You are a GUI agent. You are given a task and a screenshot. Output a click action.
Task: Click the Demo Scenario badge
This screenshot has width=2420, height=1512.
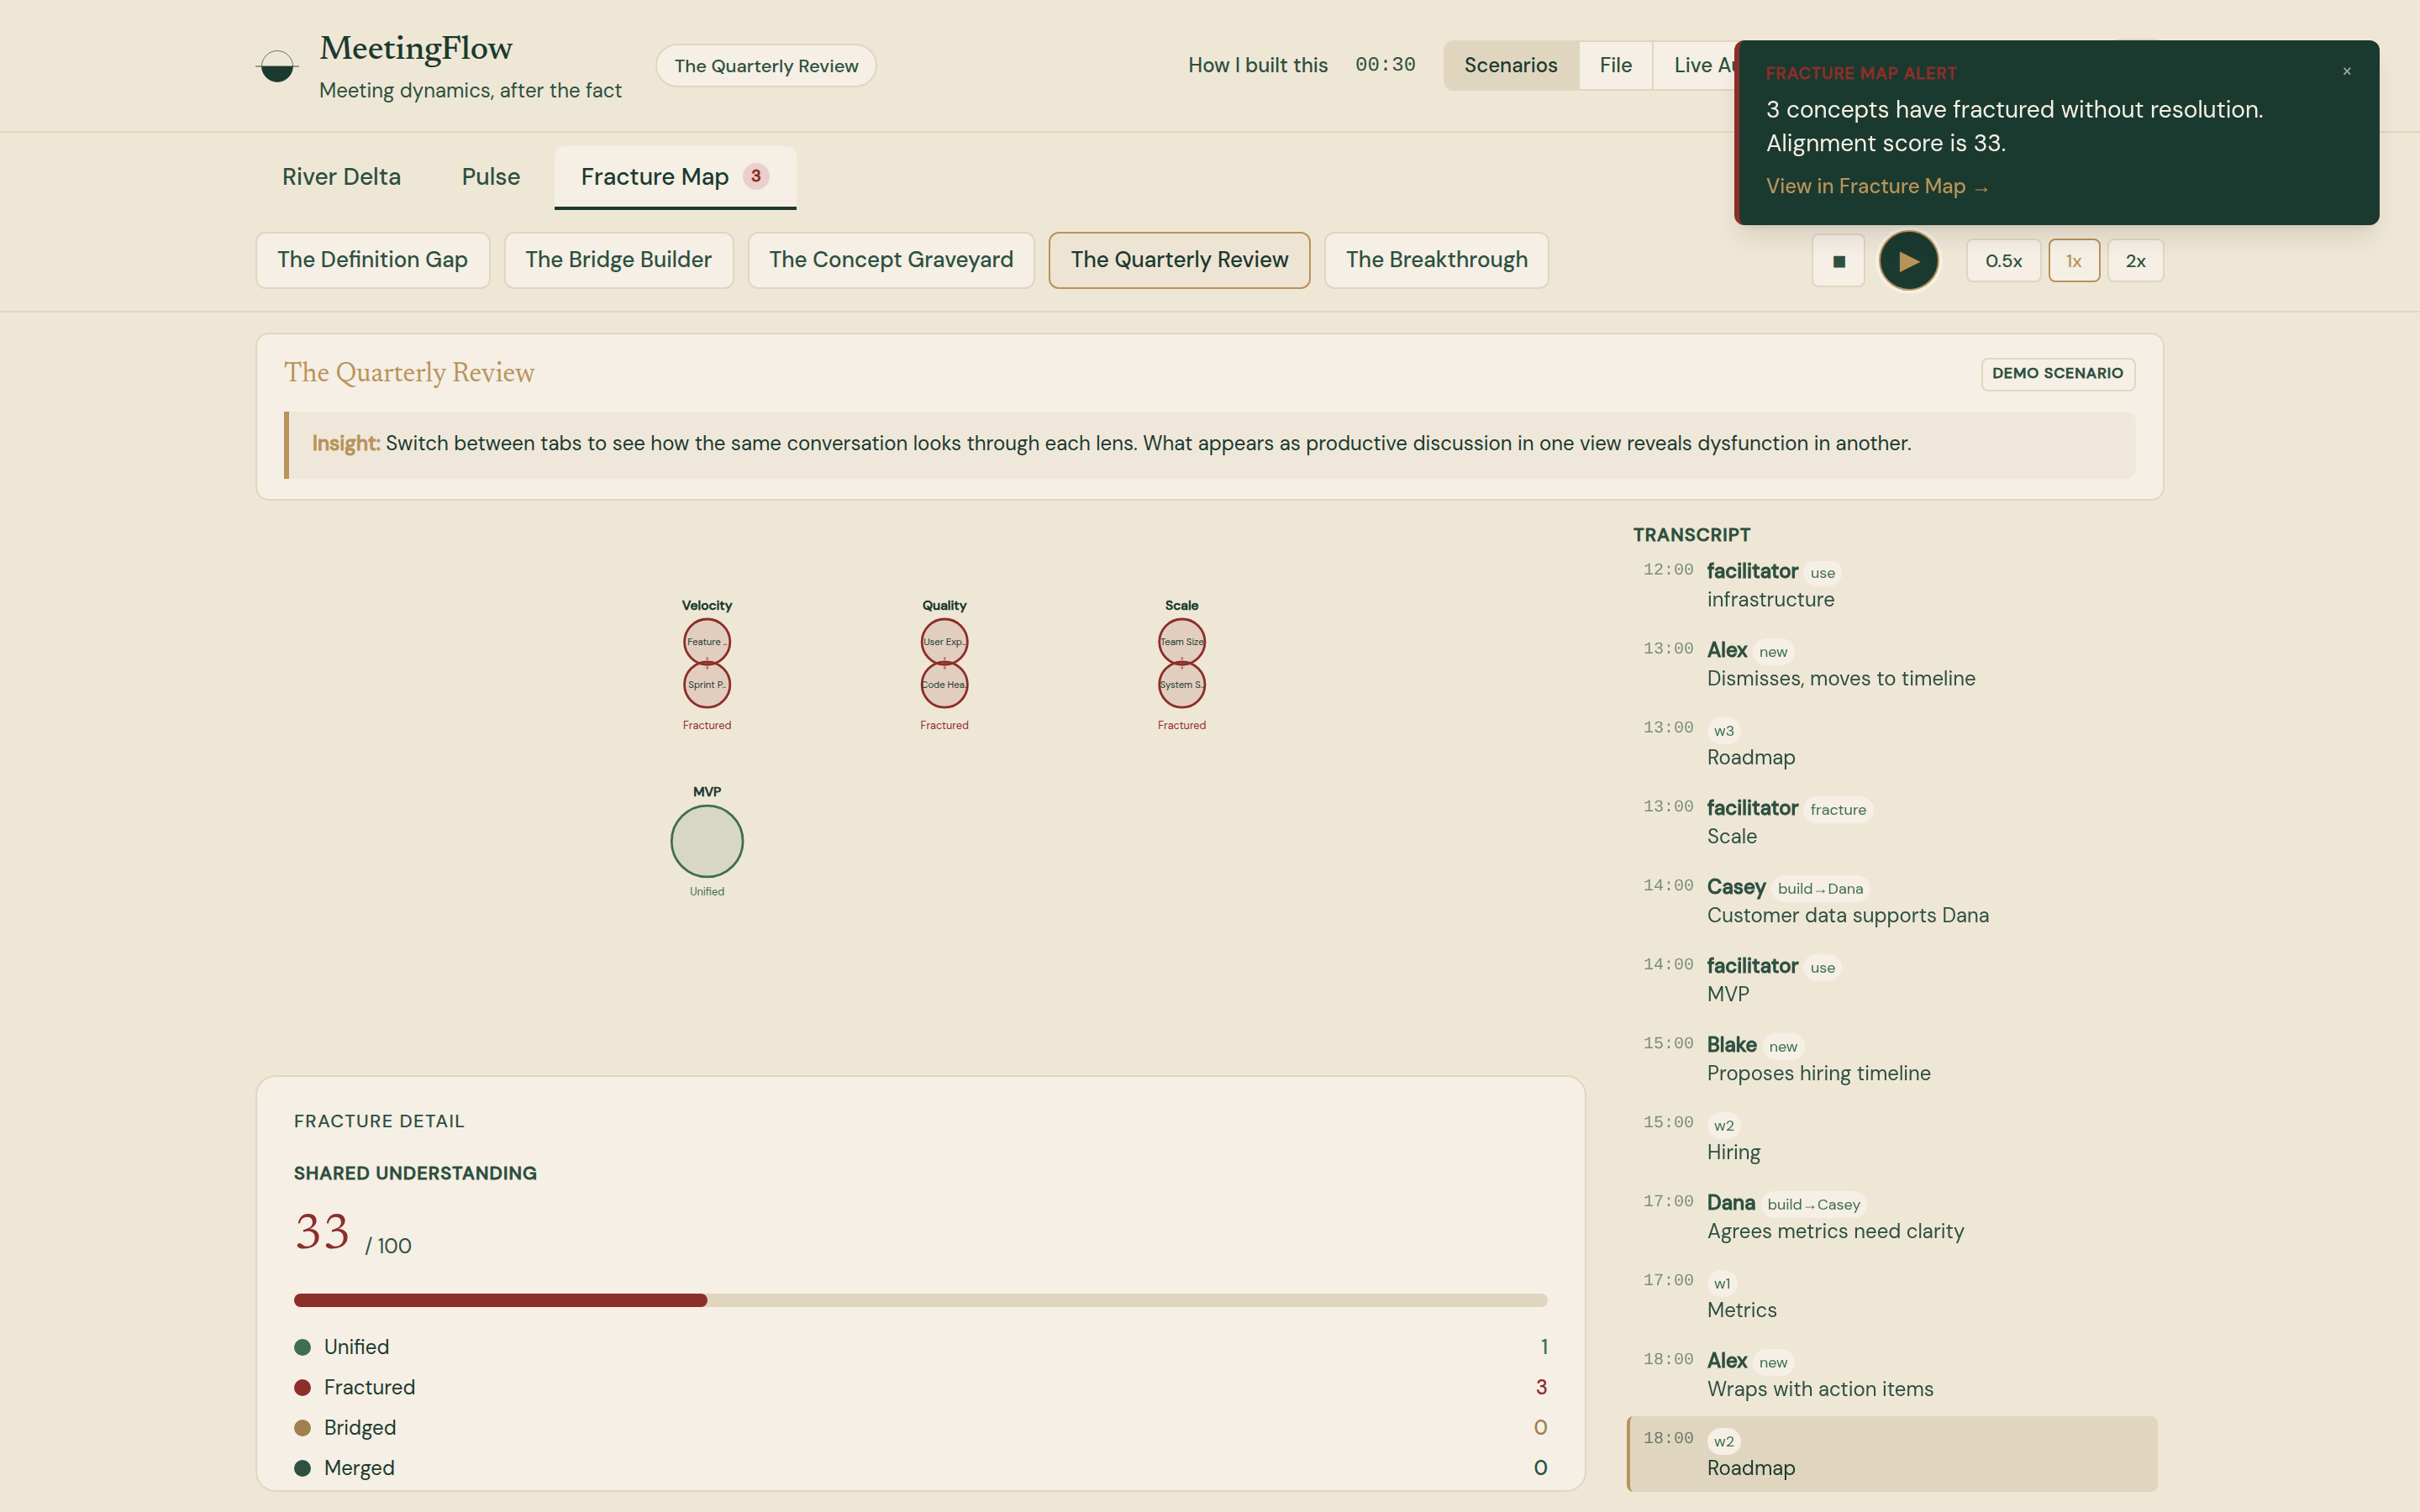(2058, 373)
